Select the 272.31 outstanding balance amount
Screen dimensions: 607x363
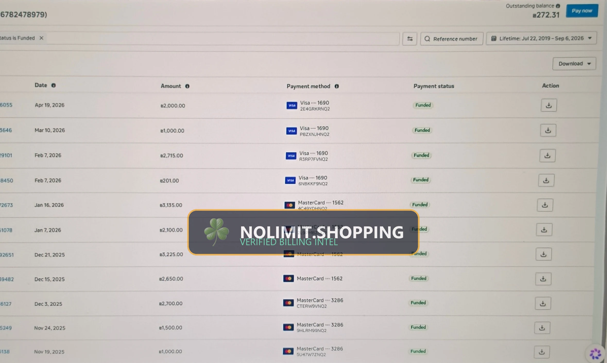pyautogui.click(x=546, y=15)
